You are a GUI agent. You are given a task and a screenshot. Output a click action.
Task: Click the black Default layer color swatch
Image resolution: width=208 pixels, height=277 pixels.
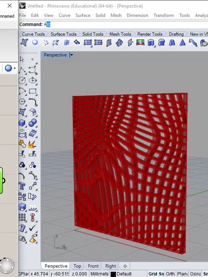[x=113, y=274]
